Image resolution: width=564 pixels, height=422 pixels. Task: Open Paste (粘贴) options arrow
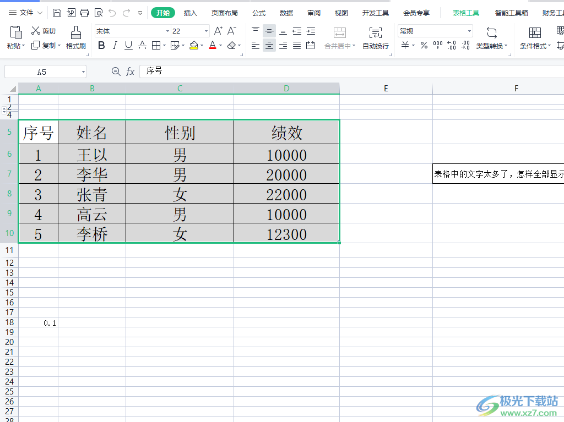(23, 46)
